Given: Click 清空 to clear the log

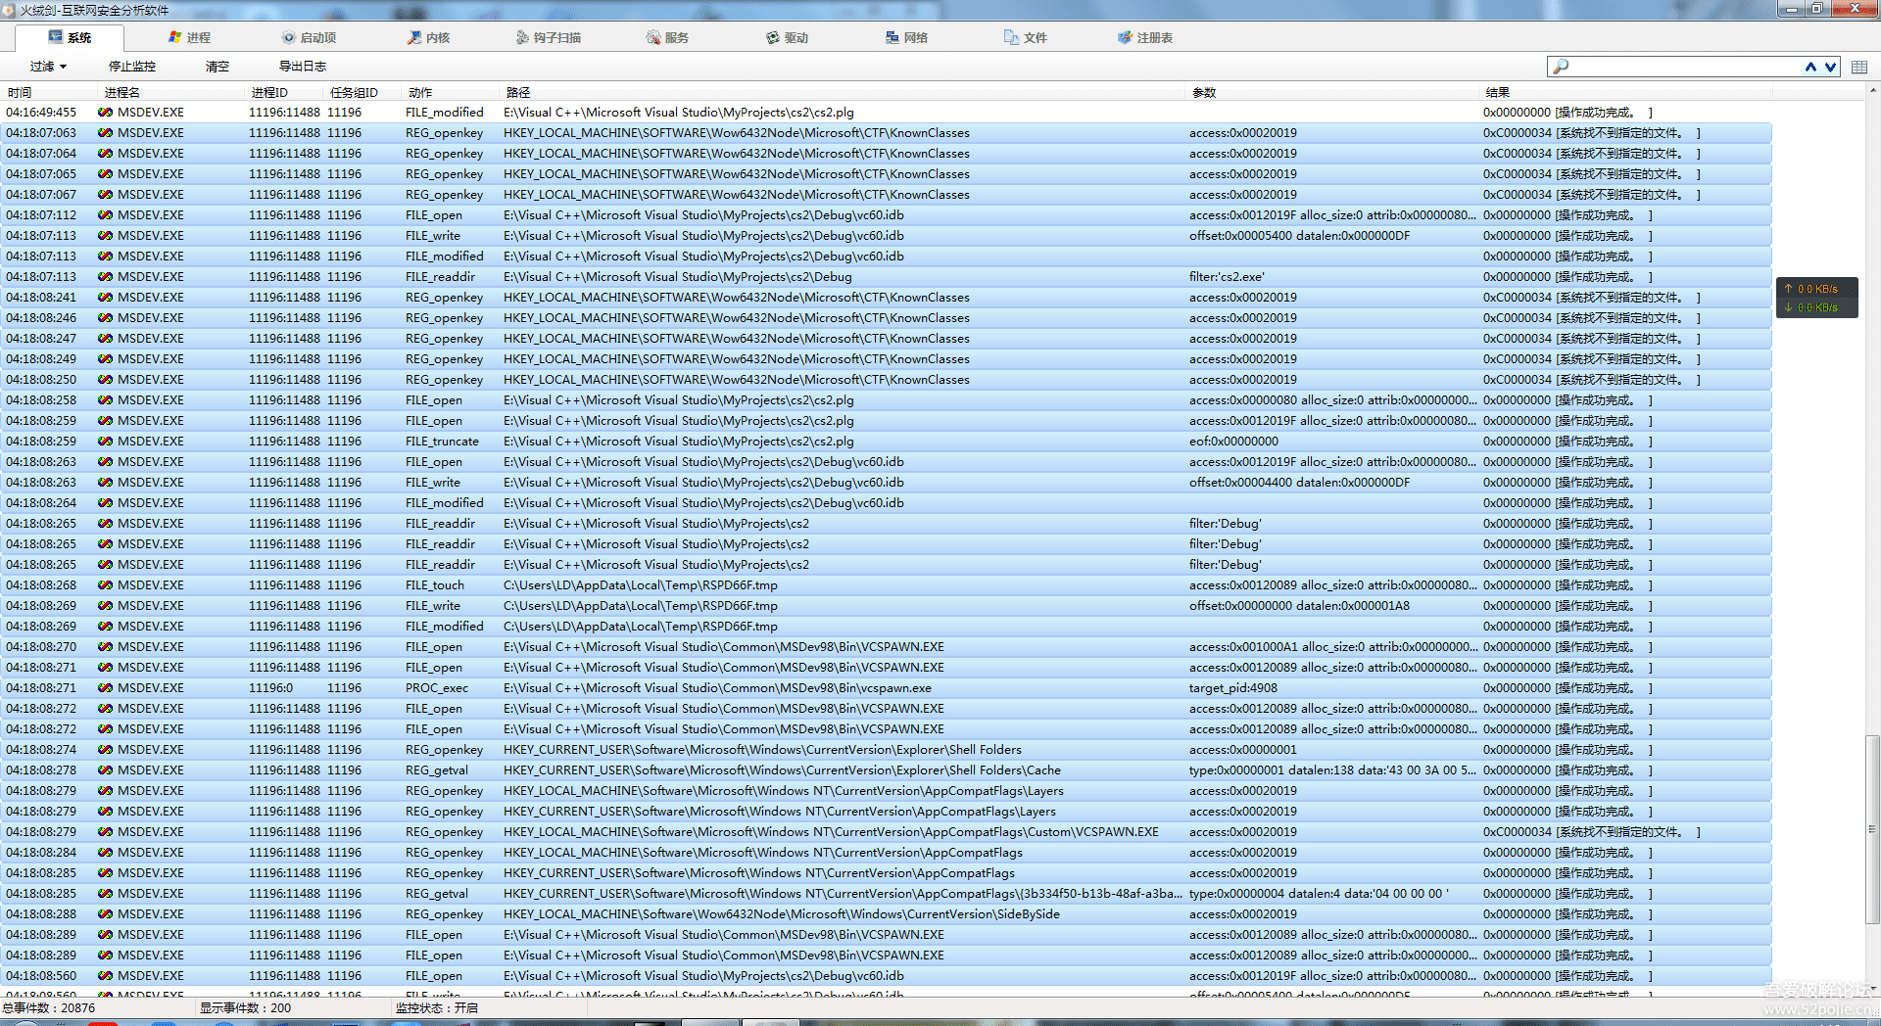Looking at the screenshot, I should click(217, 67).
